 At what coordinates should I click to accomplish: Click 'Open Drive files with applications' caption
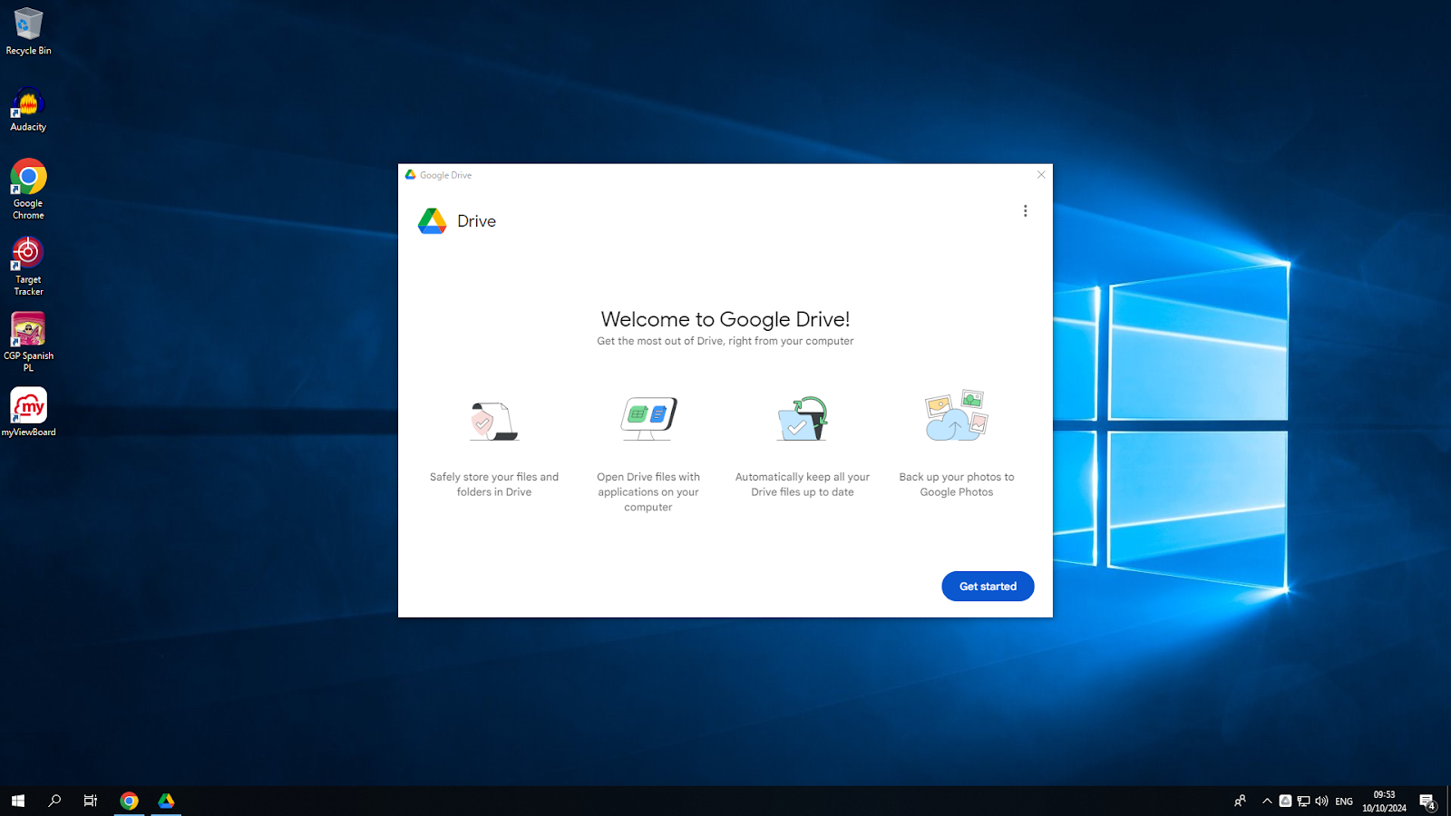click(648, 491)
